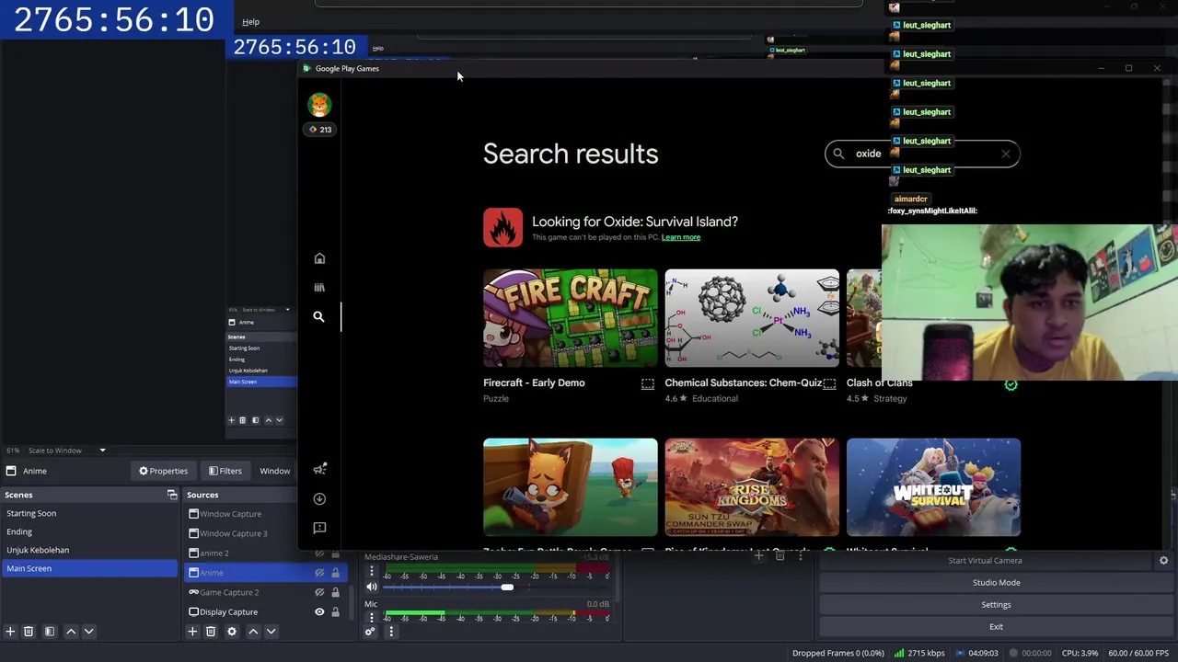Click Start Virtual Camera
This screenshot has height=662, width=1178.
pyautogui.click(x=985, y=560)
